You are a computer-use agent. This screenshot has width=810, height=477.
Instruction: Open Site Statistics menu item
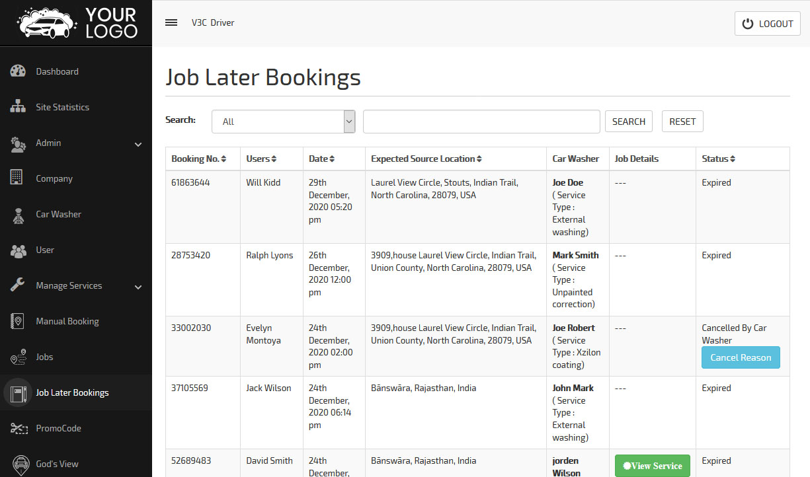tap(76, 107)
